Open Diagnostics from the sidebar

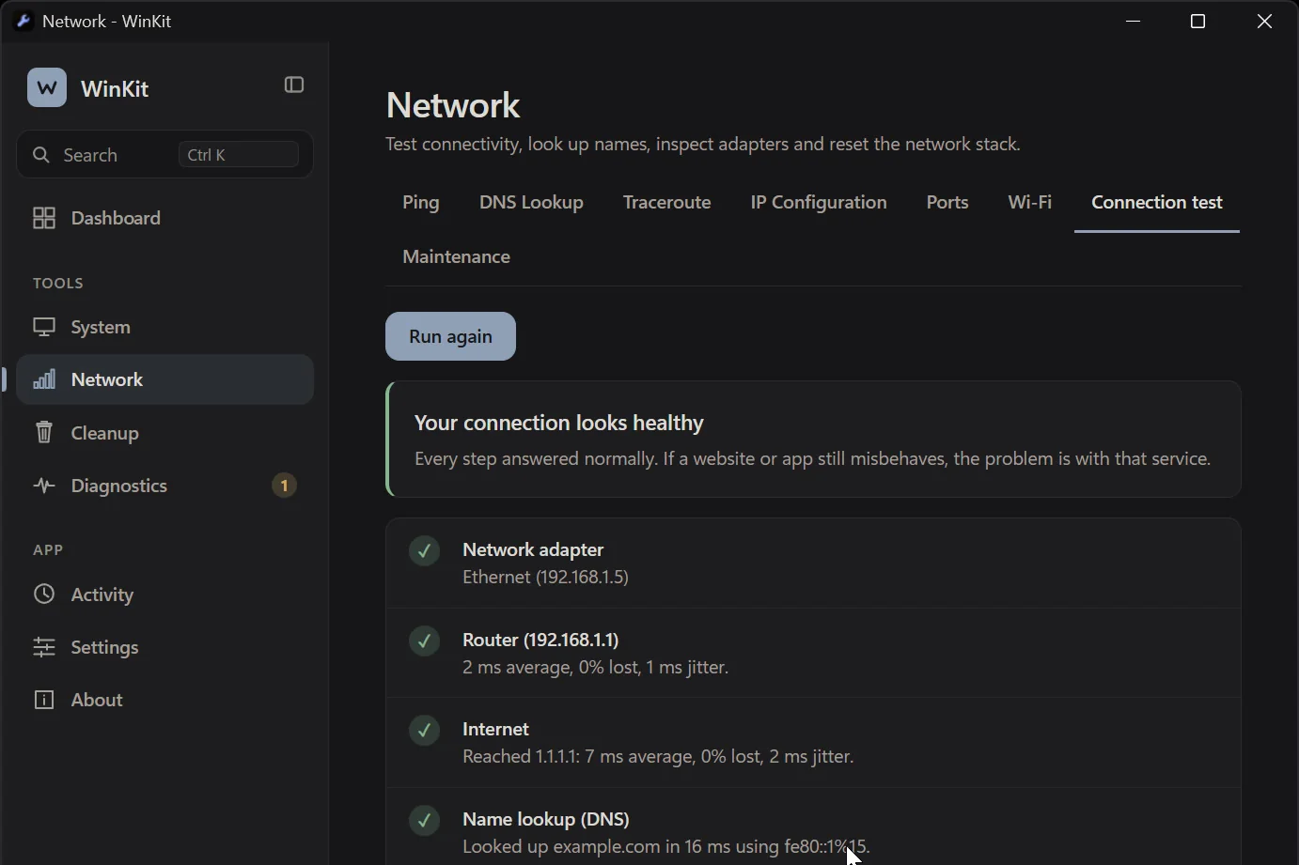(165, 486)
